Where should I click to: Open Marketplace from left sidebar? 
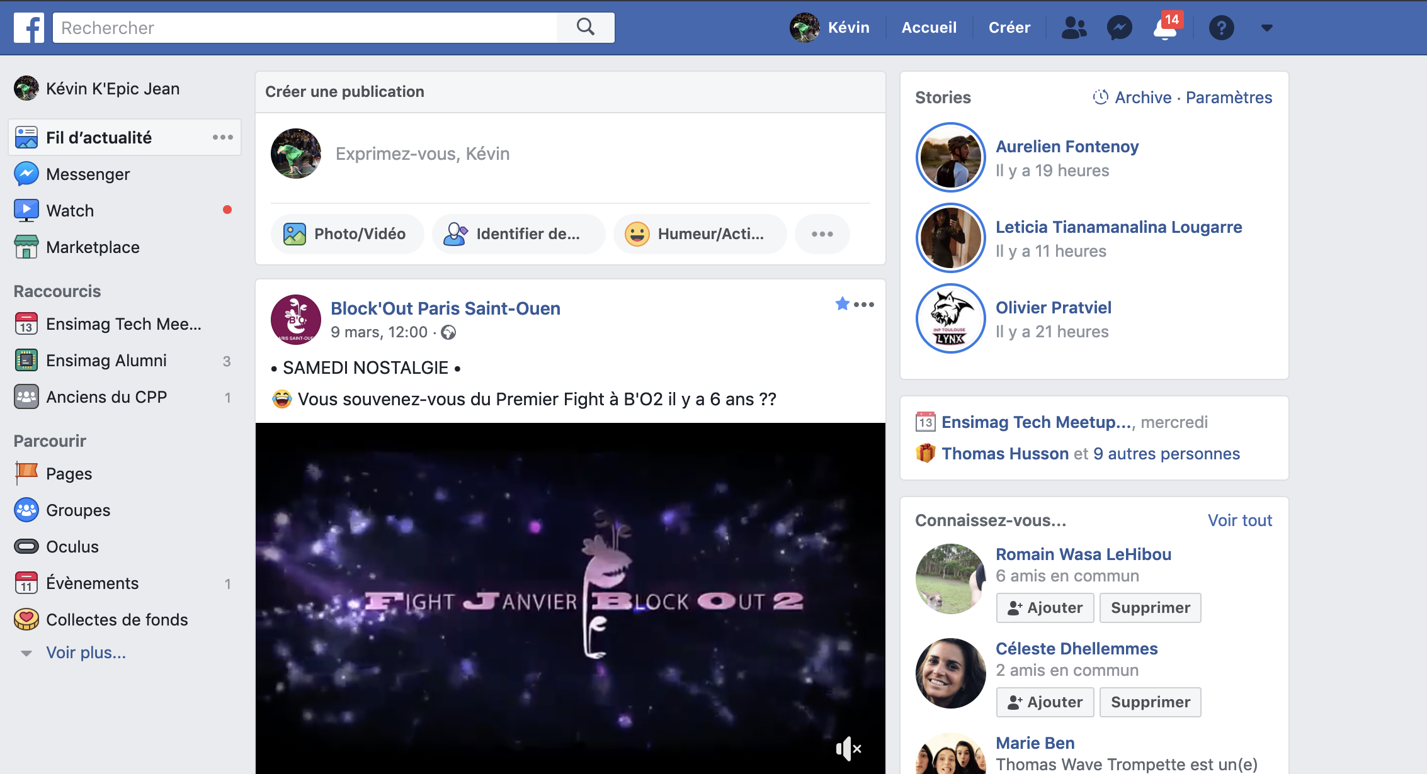tap(93, 247)
